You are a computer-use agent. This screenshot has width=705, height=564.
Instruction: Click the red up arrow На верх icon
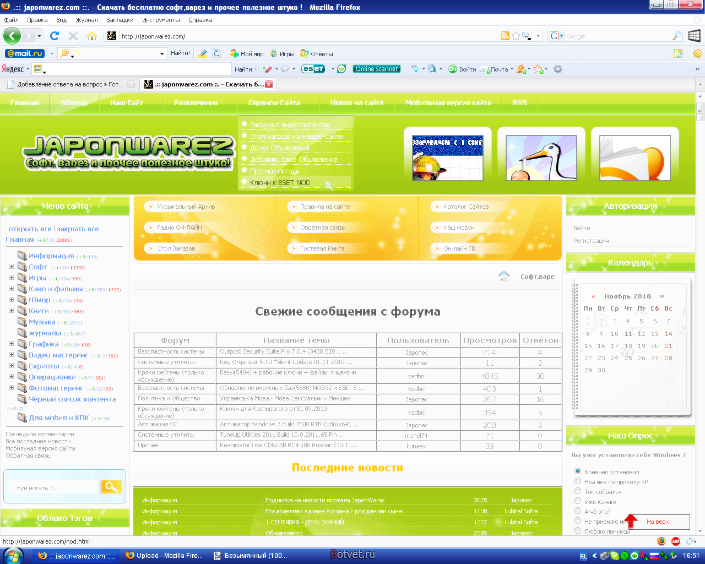(x=632, y=521)
